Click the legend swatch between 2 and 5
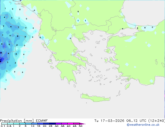165x127 pixels. click(x=22, y=124)
